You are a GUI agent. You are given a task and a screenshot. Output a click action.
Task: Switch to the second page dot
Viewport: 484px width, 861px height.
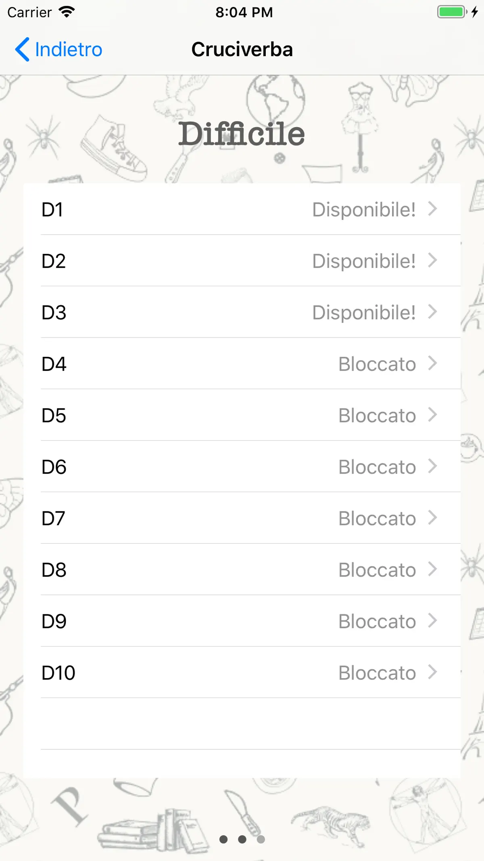pos(242,840)
